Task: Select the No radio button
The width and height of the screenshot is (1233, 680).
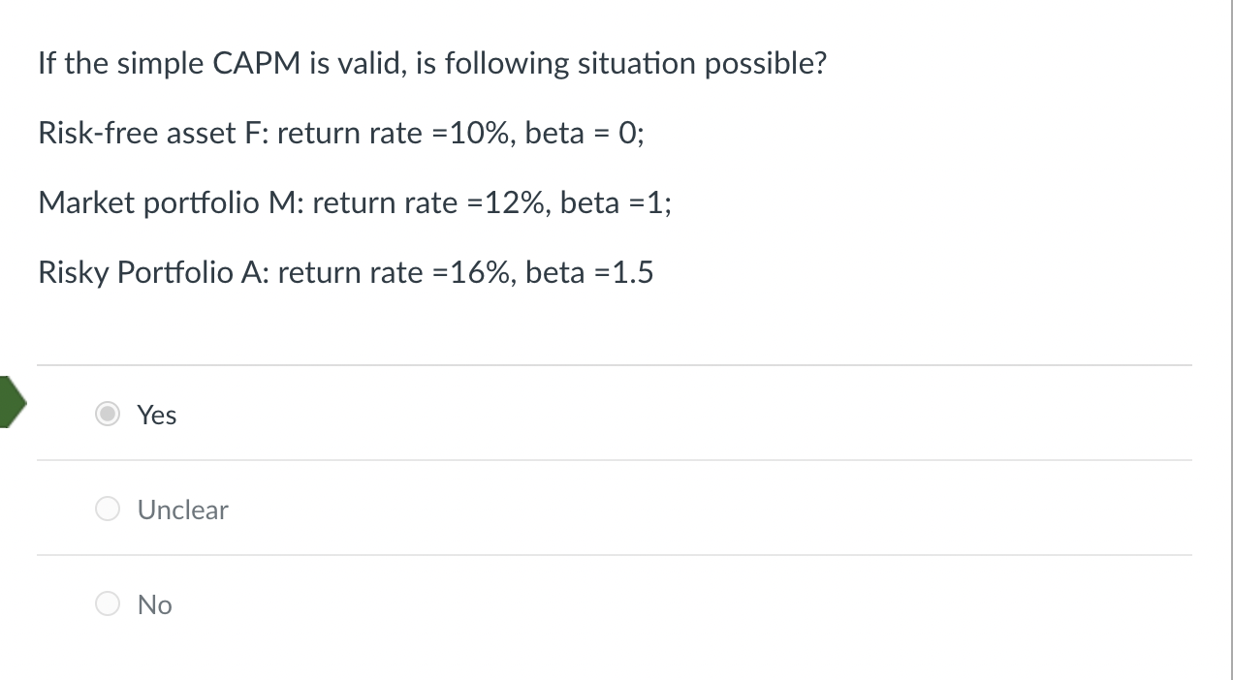Action: [x=107, y=603]
